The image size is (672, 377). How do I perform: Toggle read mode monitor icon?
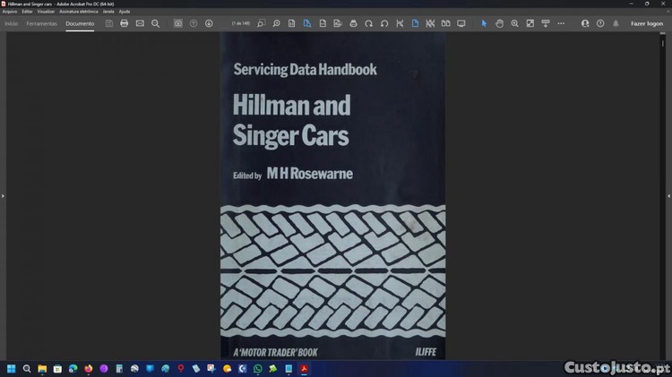pos(461,23)
